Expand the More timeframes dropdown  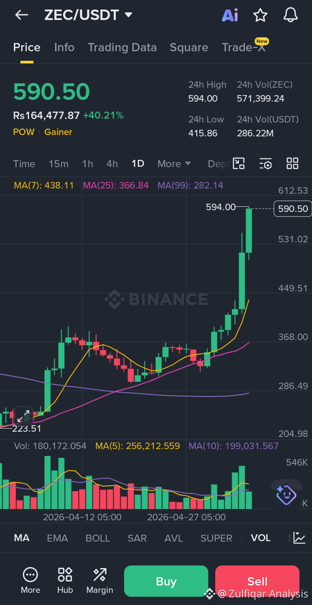pos(174,164)
